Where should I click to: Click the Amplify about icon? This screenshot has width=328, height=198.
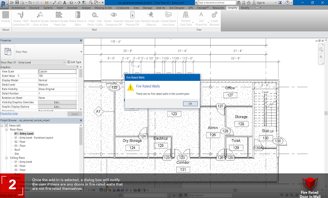(x=6, y=17)
